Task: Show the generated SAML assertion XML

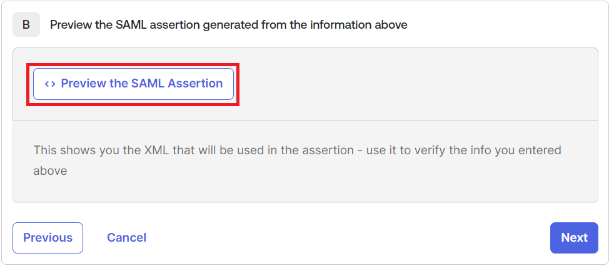Action: [x=133, y=84]
